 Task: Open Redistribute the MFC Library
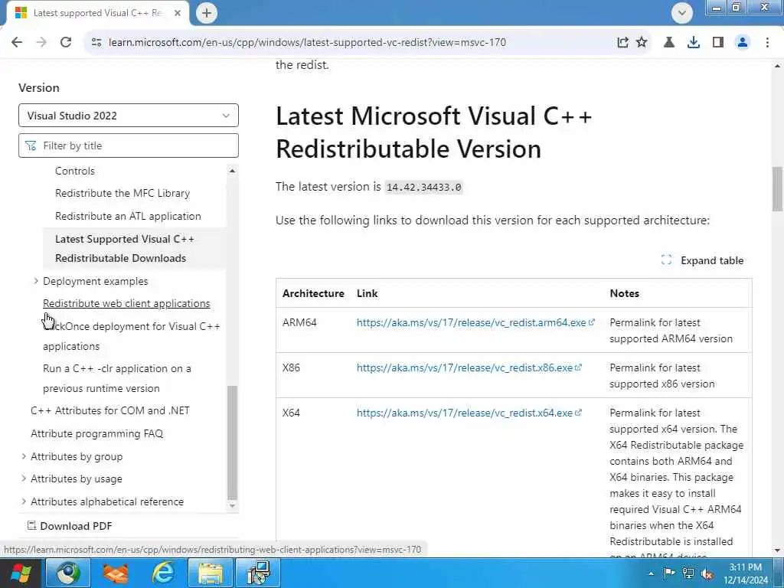pos(122,193)
